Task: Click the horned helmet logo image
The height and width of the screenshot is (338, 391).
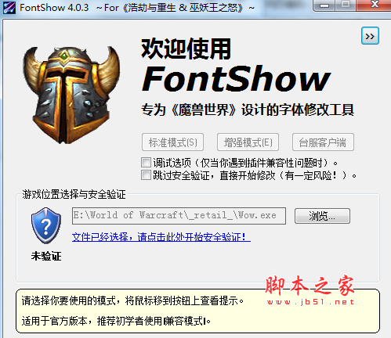Action: [71, 95]
